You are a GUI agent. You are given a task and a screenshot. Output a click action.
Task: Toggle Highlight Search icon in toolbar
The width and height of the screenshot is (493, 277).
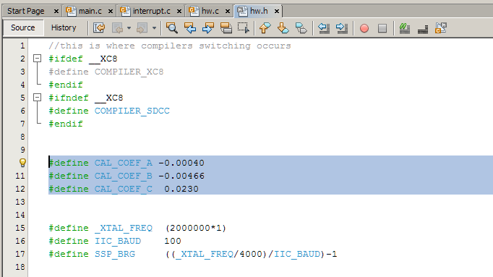(226, 28)
